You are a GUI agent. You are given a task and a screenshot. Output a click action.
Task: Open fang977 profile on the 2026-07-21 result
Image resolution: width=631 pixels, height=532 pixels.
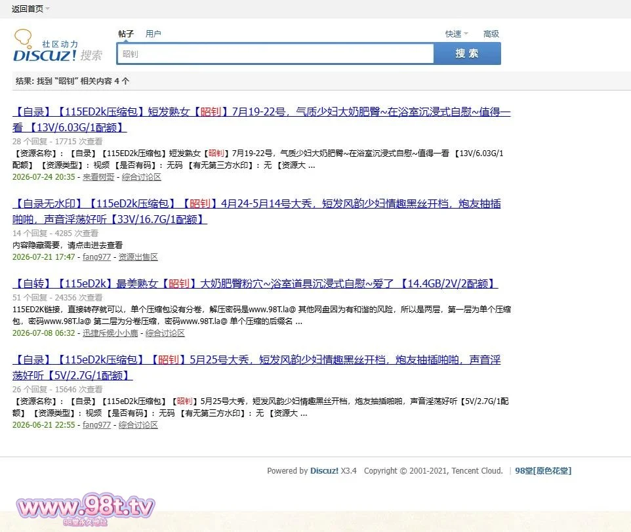pyautogui.click(x=96, y=257)
